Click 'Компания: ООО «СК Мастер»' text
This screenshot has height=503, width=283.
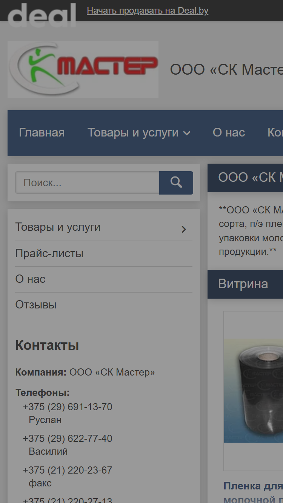tap(85, 373)
